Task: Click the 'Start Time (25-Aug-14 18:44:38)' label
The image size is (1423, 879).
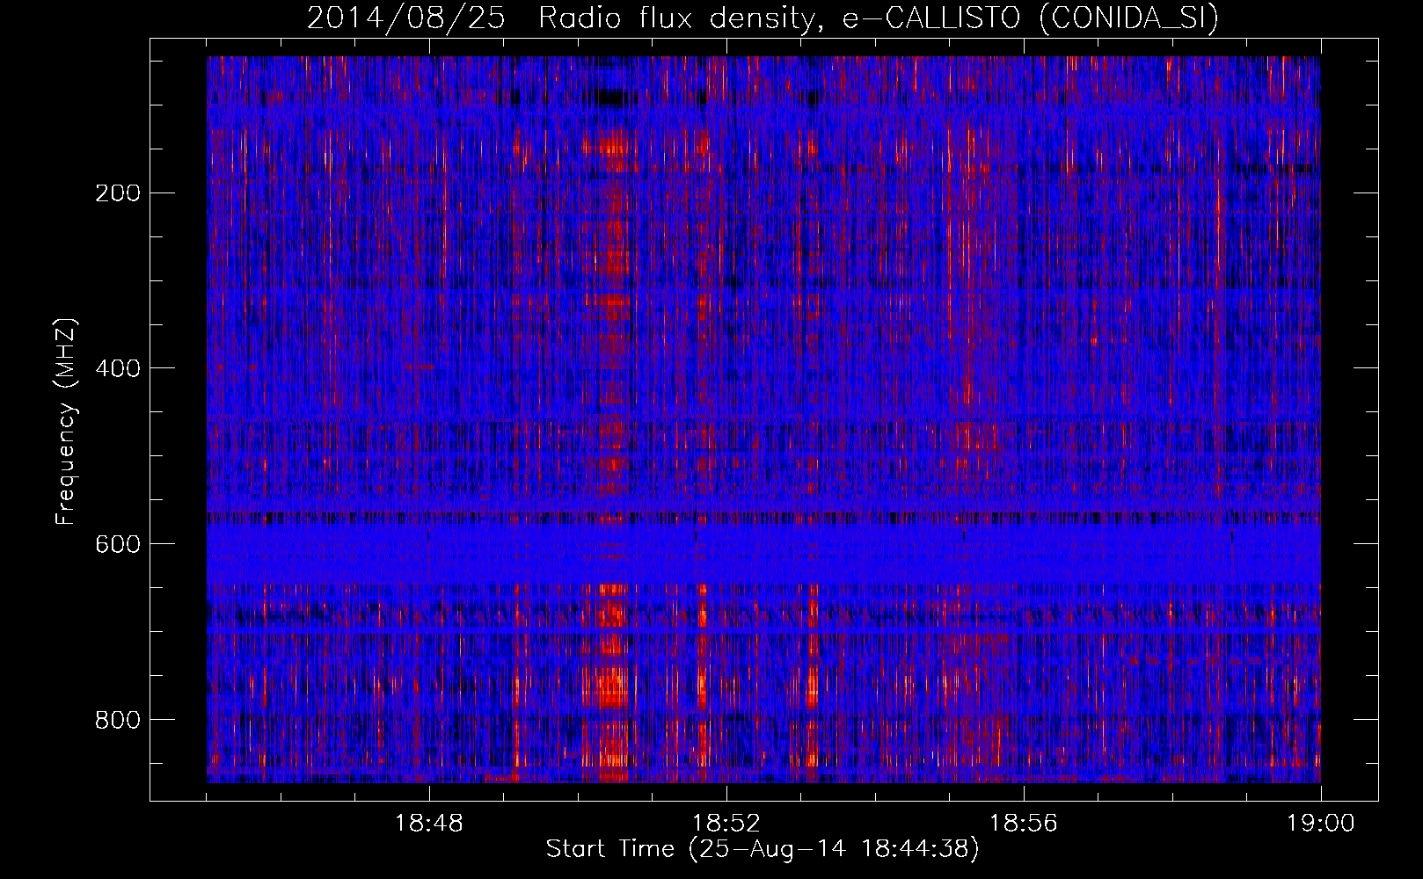Action: pyautogui.click(x=763, y=850)
